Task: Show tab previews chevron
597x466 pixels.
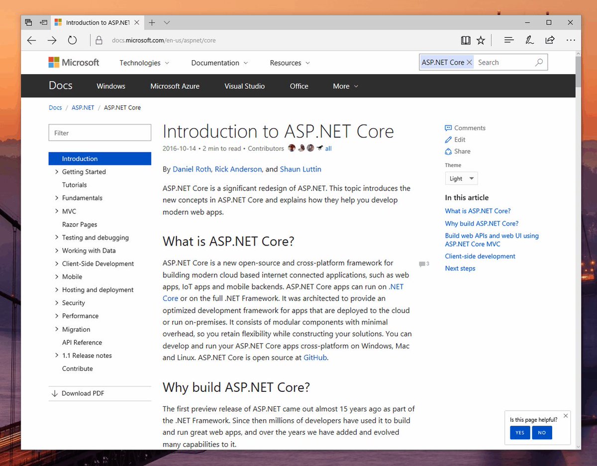Action: (167, 22)
